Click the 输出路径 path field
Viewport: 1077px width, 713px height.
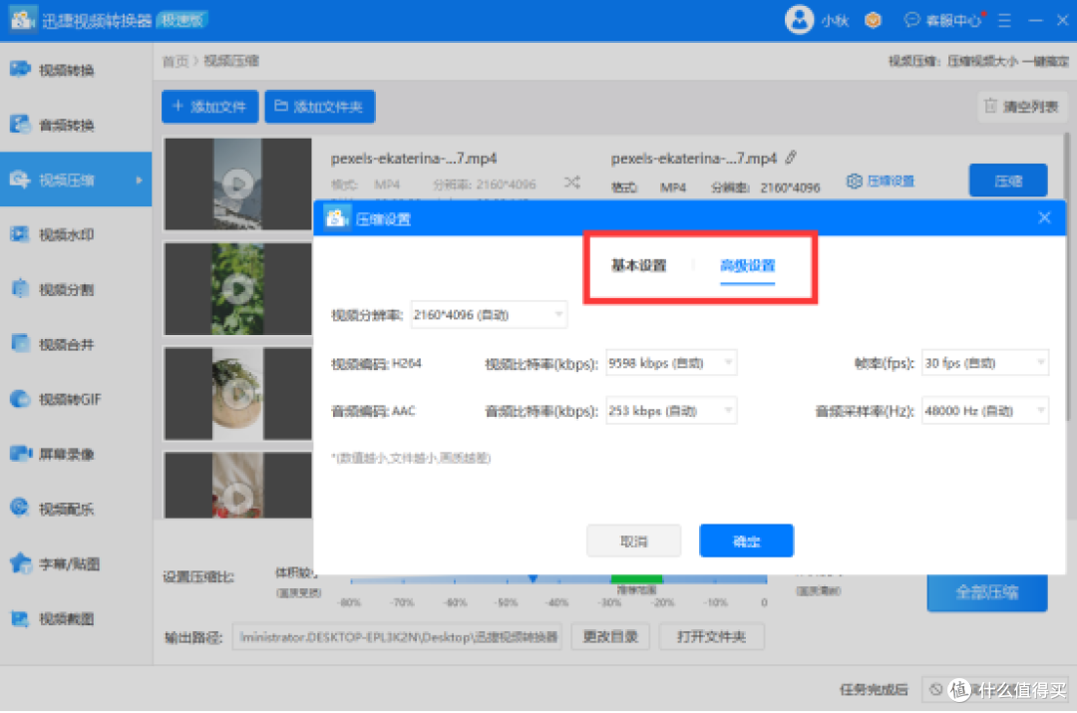click(x=397, y=637)
